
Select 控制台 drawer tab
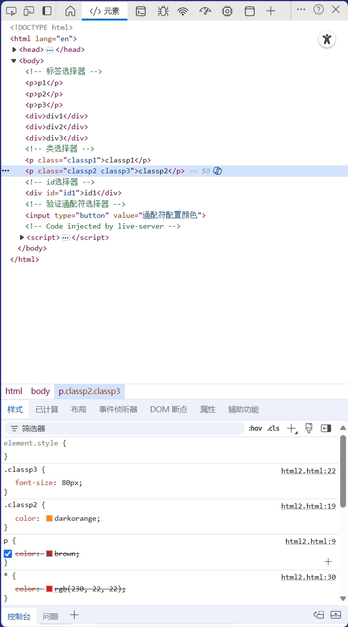coord(19,616)
